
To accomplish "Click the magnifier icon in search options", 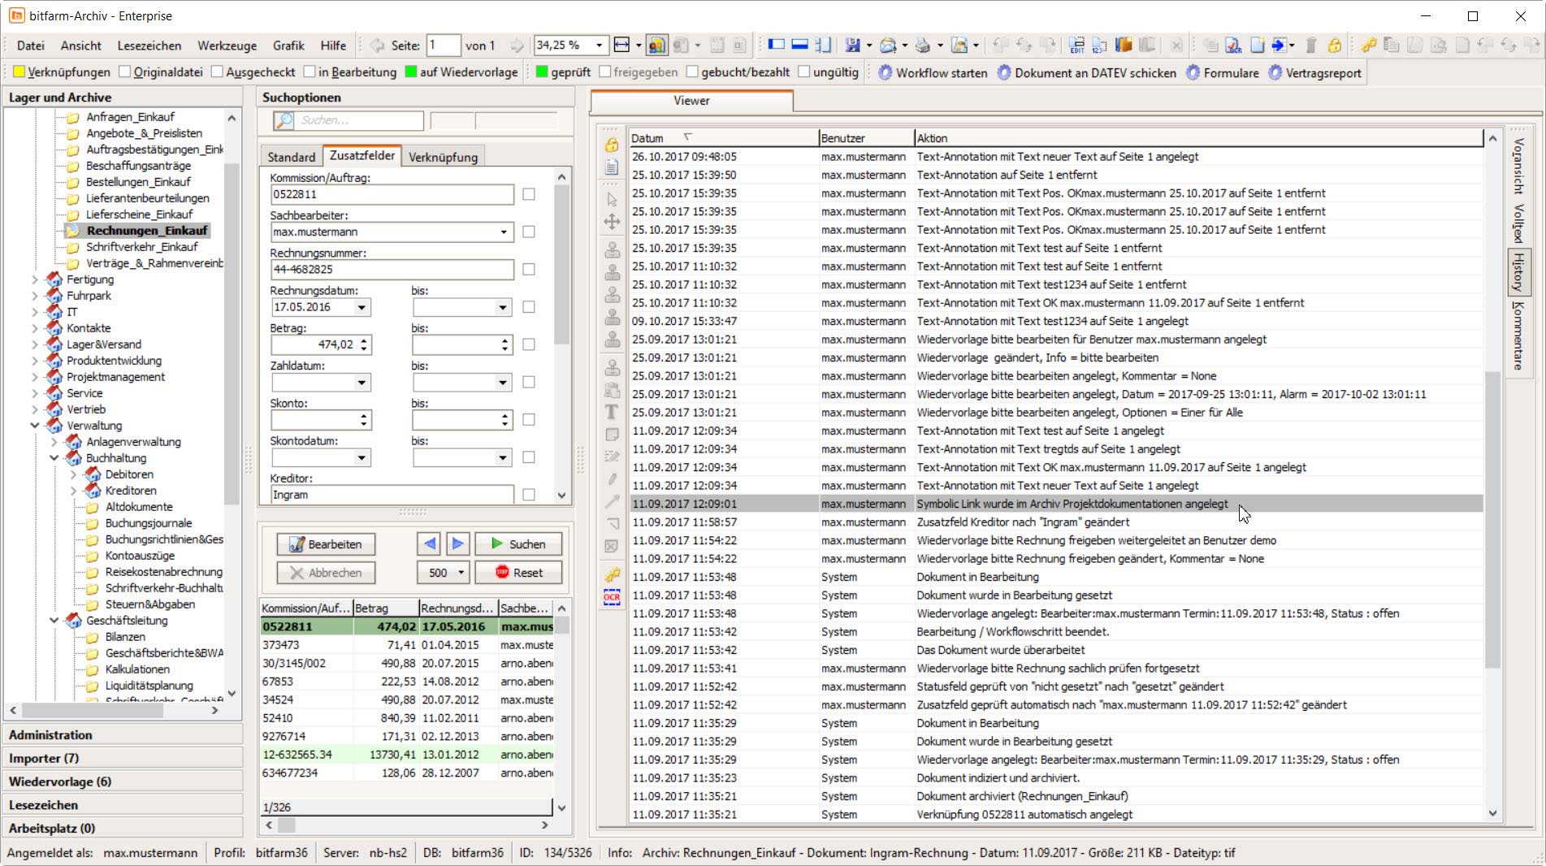I will coord(284,120).
